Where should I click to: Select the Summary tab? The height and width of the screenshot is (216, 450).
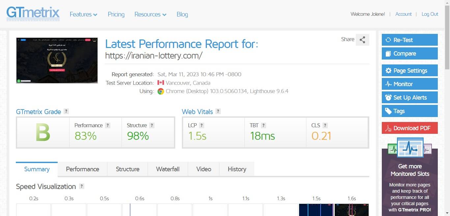pyautogui.click(x=37, y=169)
